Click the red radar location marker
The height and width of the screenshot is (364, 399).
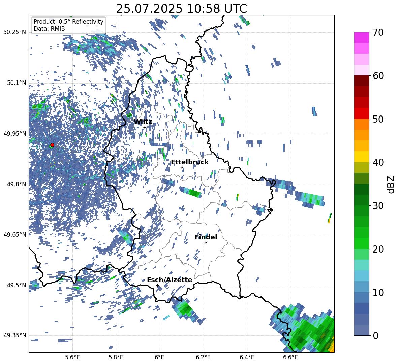pyautogui.click(x=52, y=145)
